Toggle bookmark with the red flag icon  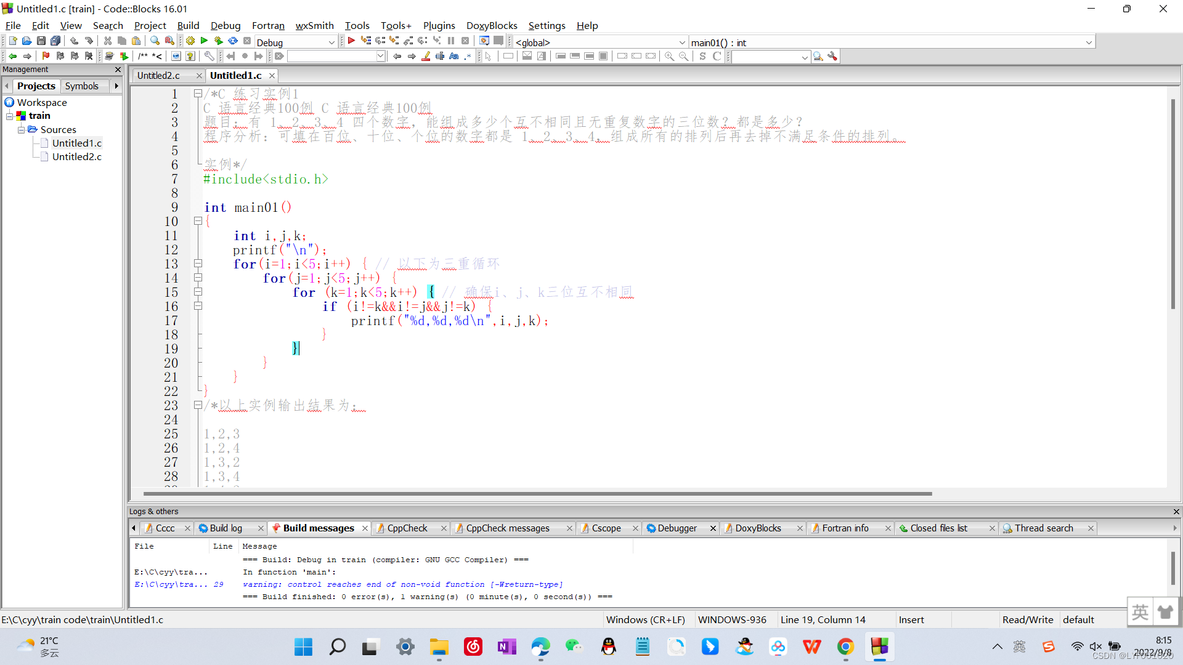click(46, 56)
